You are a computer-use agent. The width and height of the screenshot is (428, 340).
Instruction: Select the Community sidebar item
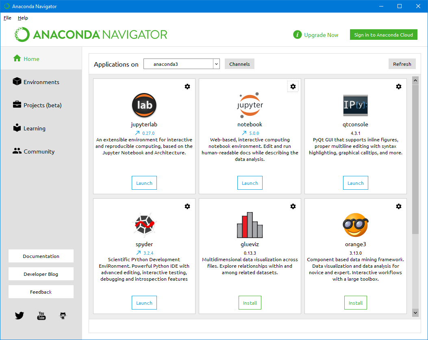pyautogui.click(x=38, y=151)
